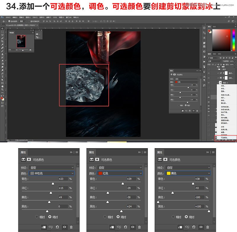The height and width of the screenshot is (232, 237).
Task: Click clip-to-layer icon in the 中性色 panel
Action: (x=44, y=227)
